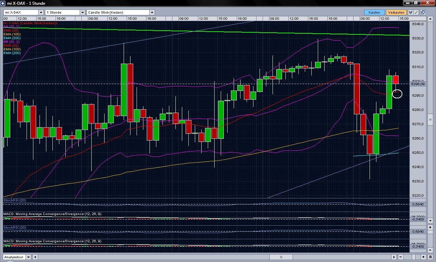Click Kaufen to buy
436x262 pixels.
click(374, 12)
